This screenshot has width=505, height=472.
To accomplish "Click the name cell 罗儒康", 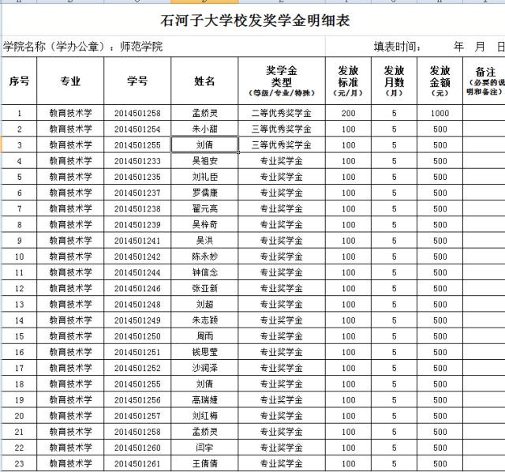I will [x=204, y=193].
